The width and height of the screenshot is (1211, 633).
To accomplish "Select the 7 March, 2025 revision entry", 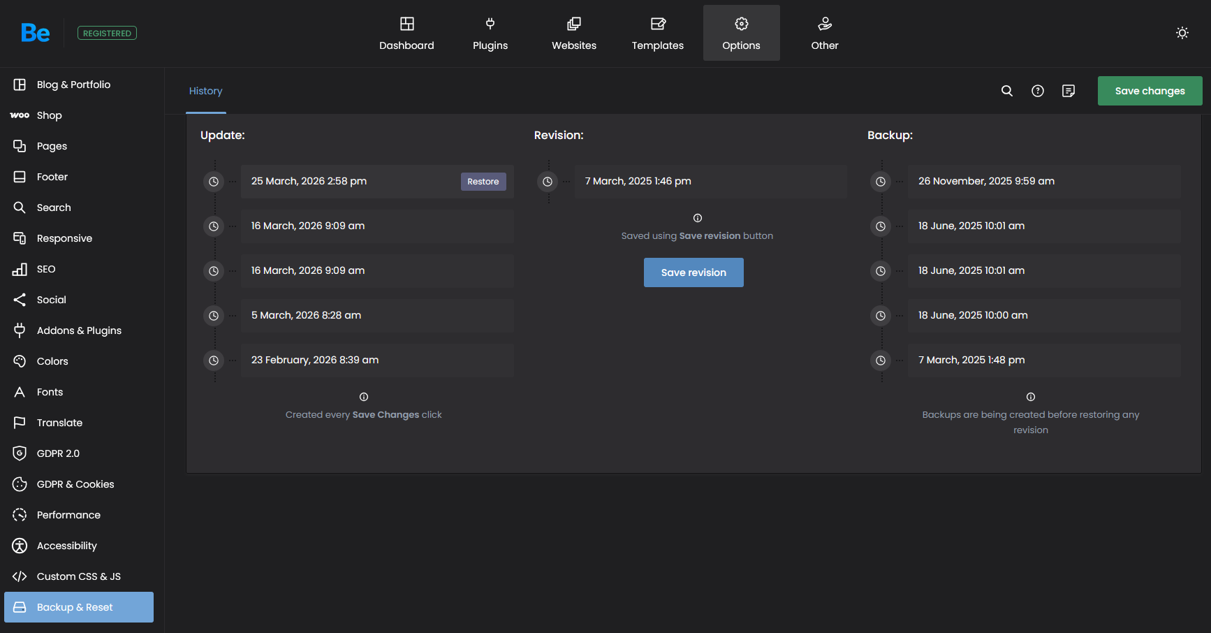I will tap(710, 182).
